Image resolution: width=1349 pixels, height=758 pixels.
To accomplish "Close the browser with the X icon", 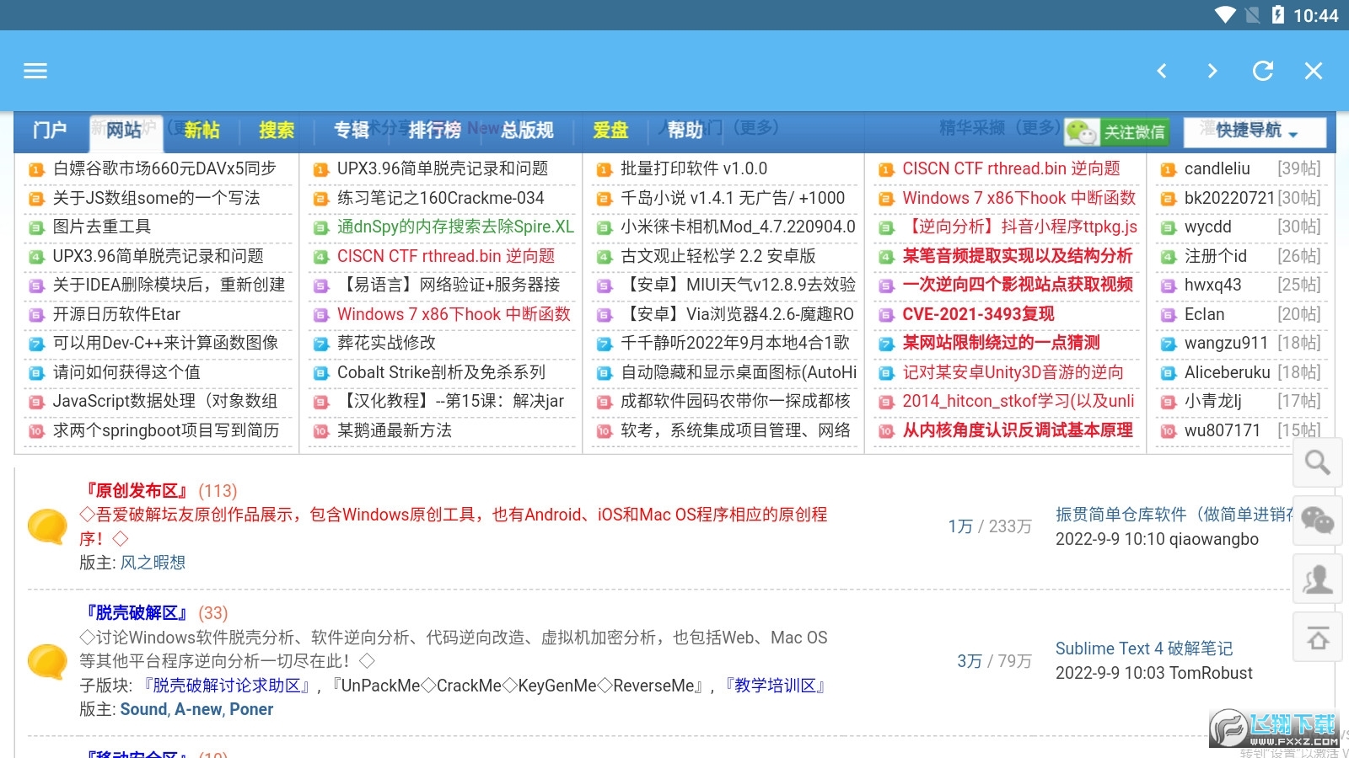I will (x=1314, y=71).
